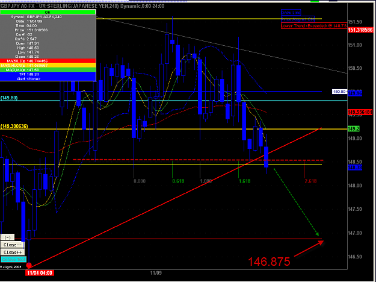Click the 151.00 price axis label
Screen dimensions: 376x282
click(x=355, y=45)
